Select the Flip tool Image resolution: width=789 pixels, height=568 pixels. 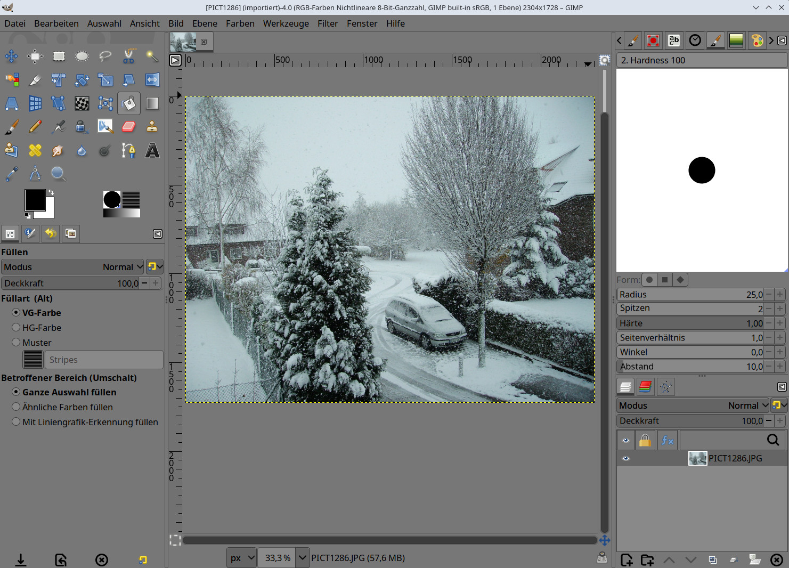tap(152, 79)
